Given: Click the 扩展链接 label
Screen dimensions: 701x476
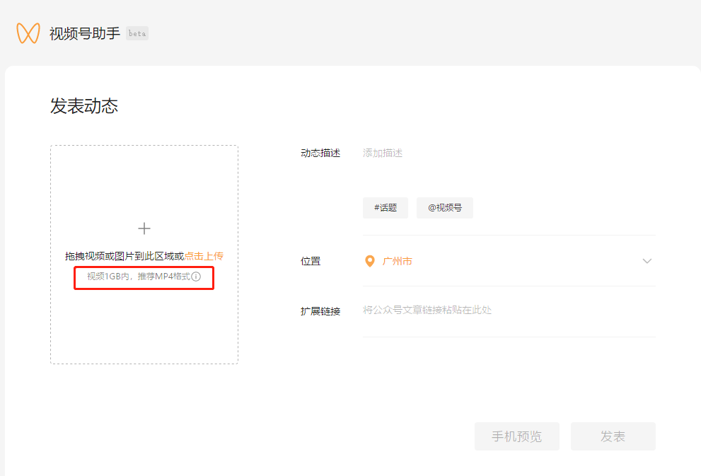Looking at the screenshot, I should click(320, 311).
